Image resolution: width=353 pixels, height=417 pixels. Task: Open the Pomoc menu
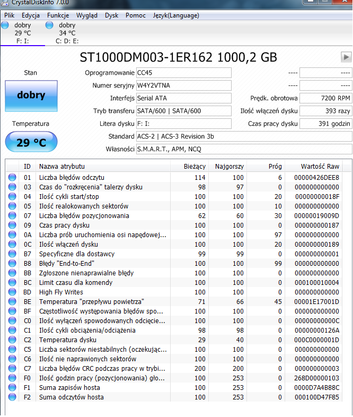point(136,15)
